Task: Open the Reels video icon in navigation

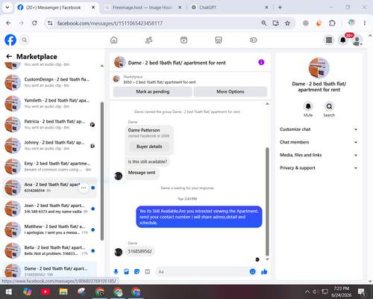Action: point(184,40)
